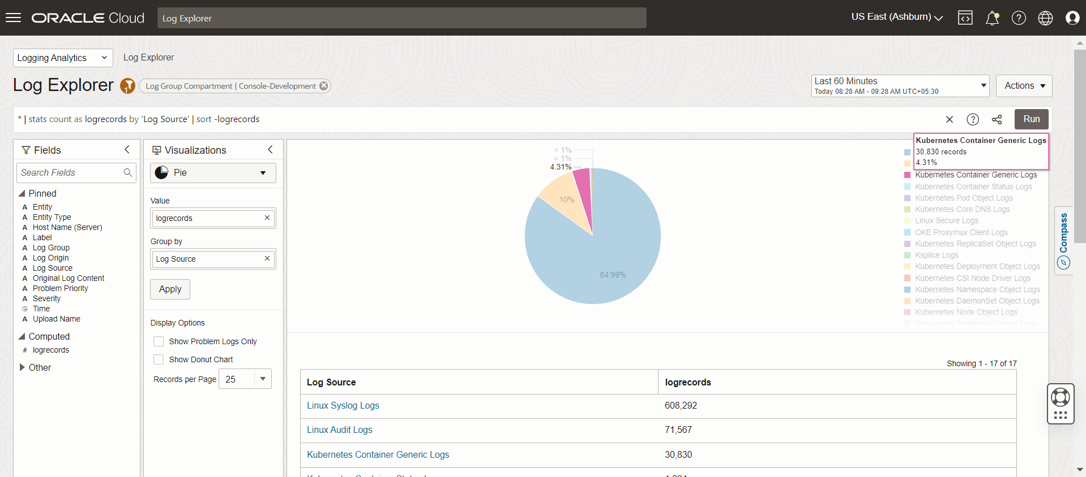Select the logrecords computed field

[51, 350]
